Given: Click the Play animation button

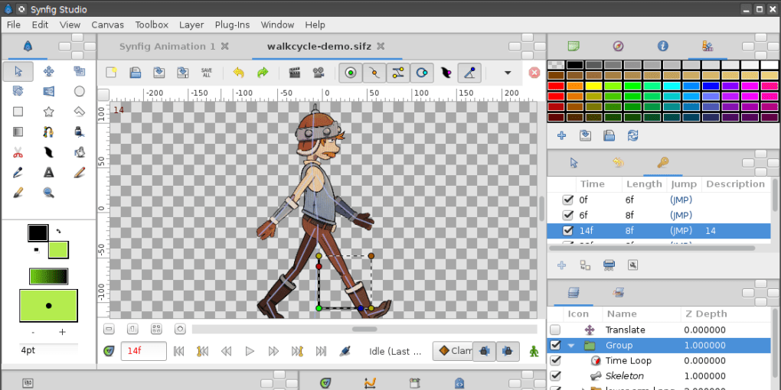Looking at the screenshot, I should coord(250,351).
